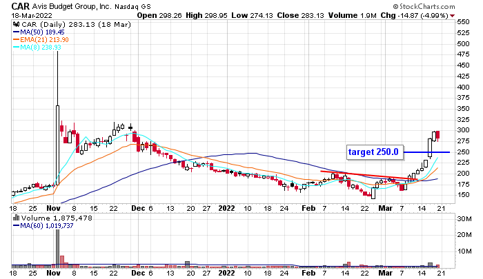Click the 30M volume axis label

pyautogui.click(x=464, y=218)
